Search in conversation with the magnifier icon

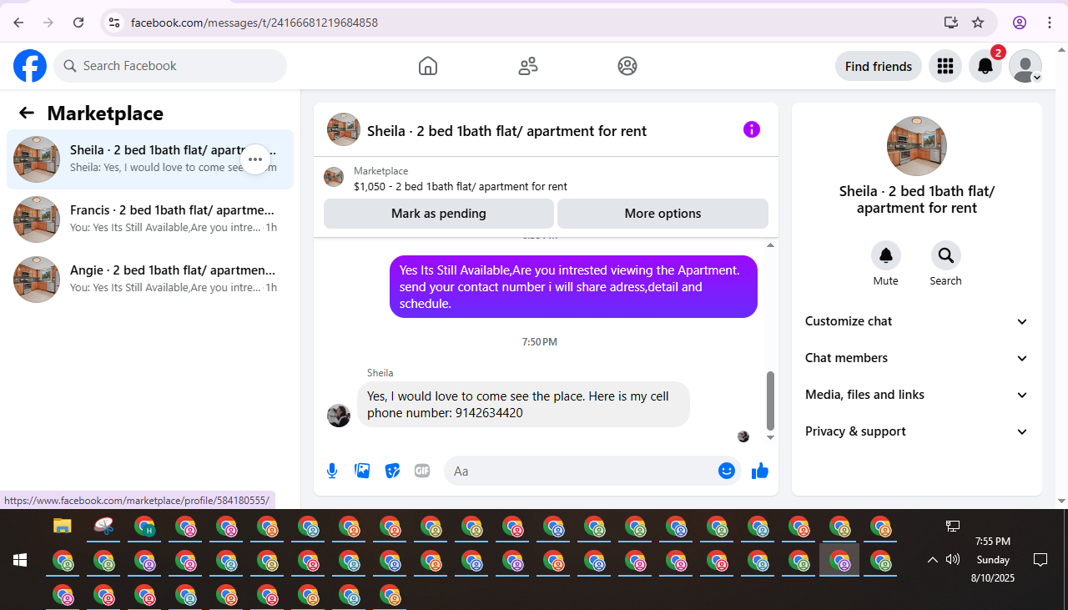tap(945, 255)
